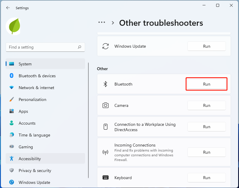The width and height of the screenshot is (239, 188).
Task: Click the Incoming Connections title
Action: [x=135, y=145]
